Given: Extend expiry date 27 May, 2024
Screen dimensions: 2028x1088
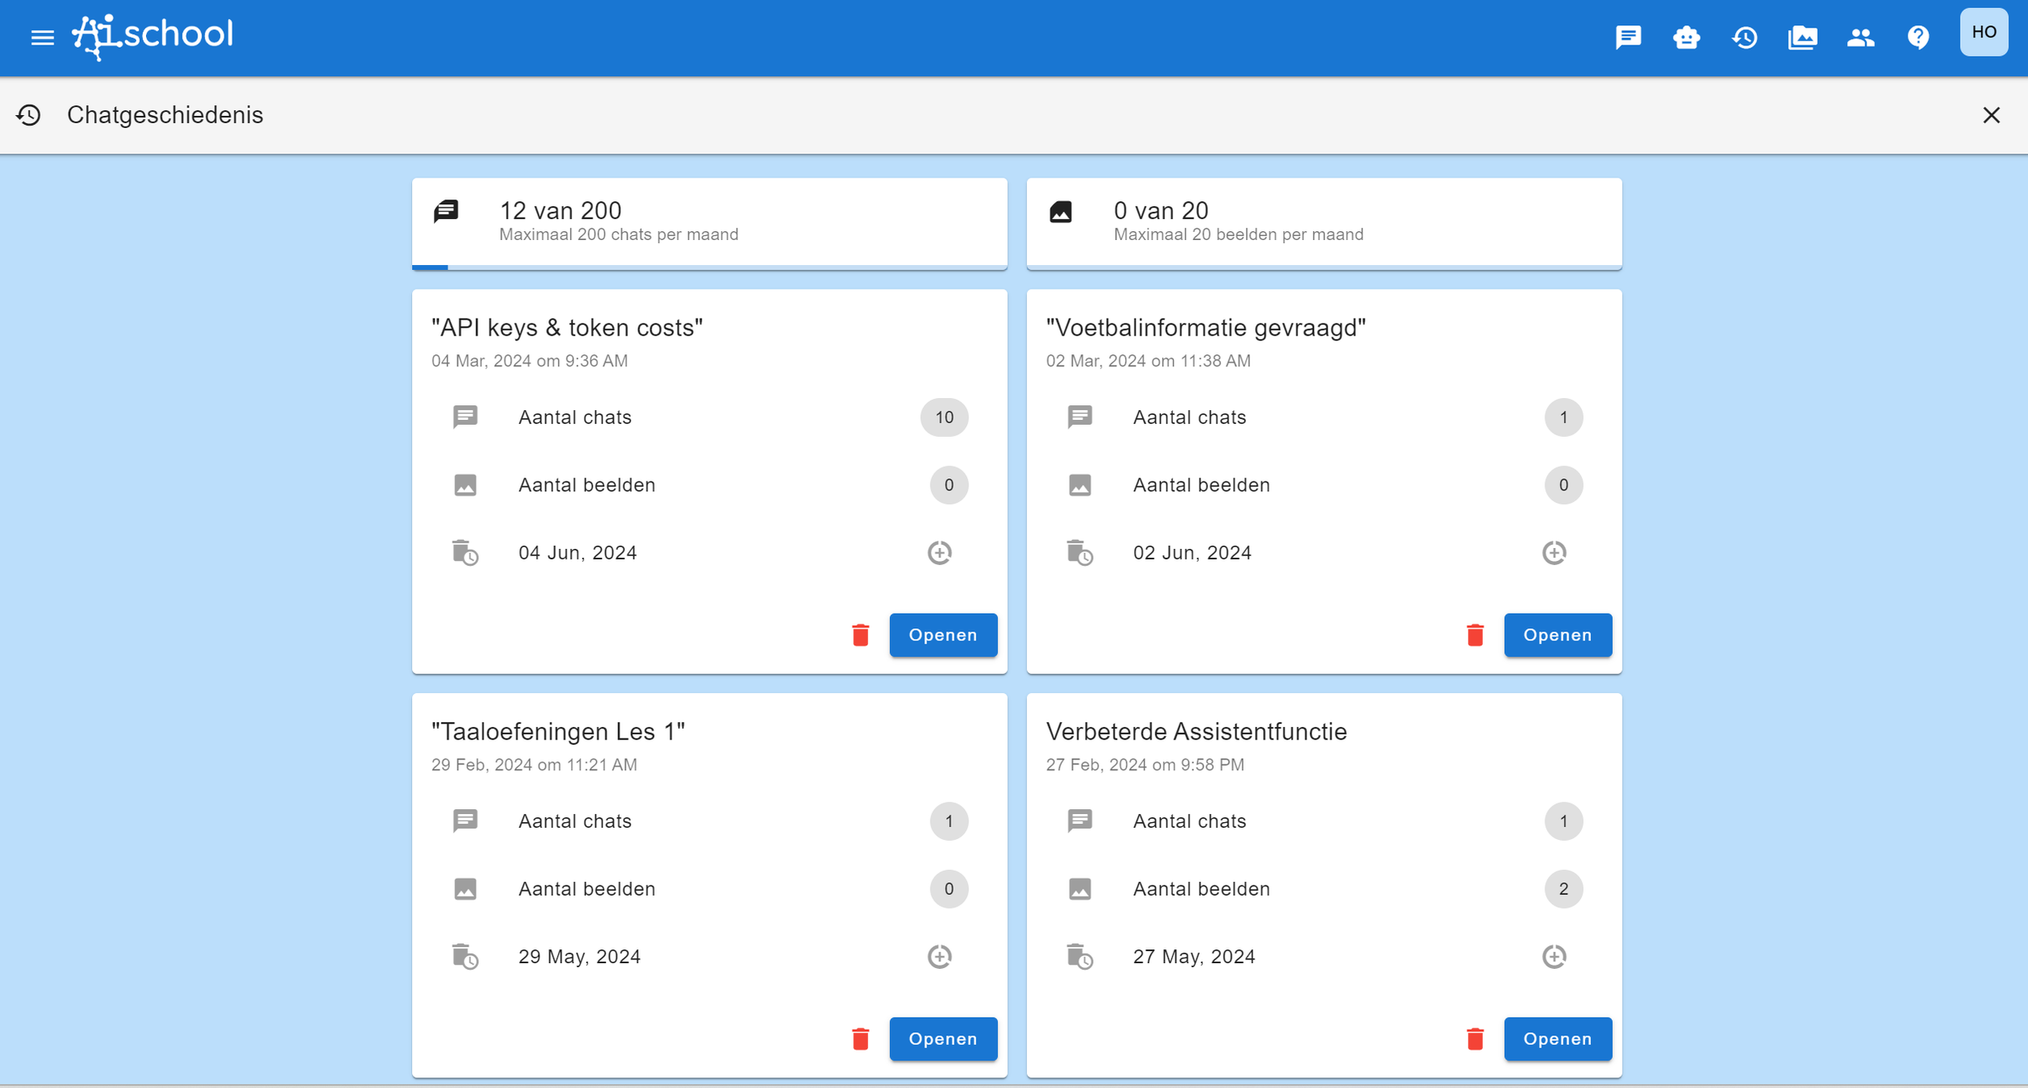Looking at the screenshot, I should (x=1554, y=957).
